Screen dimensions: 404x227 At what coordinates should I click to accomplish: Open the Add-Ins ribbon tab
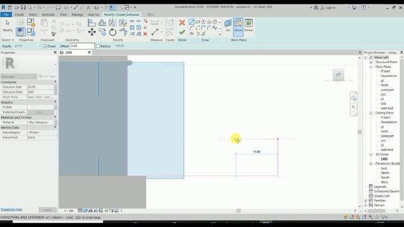[x=93, y=15]
